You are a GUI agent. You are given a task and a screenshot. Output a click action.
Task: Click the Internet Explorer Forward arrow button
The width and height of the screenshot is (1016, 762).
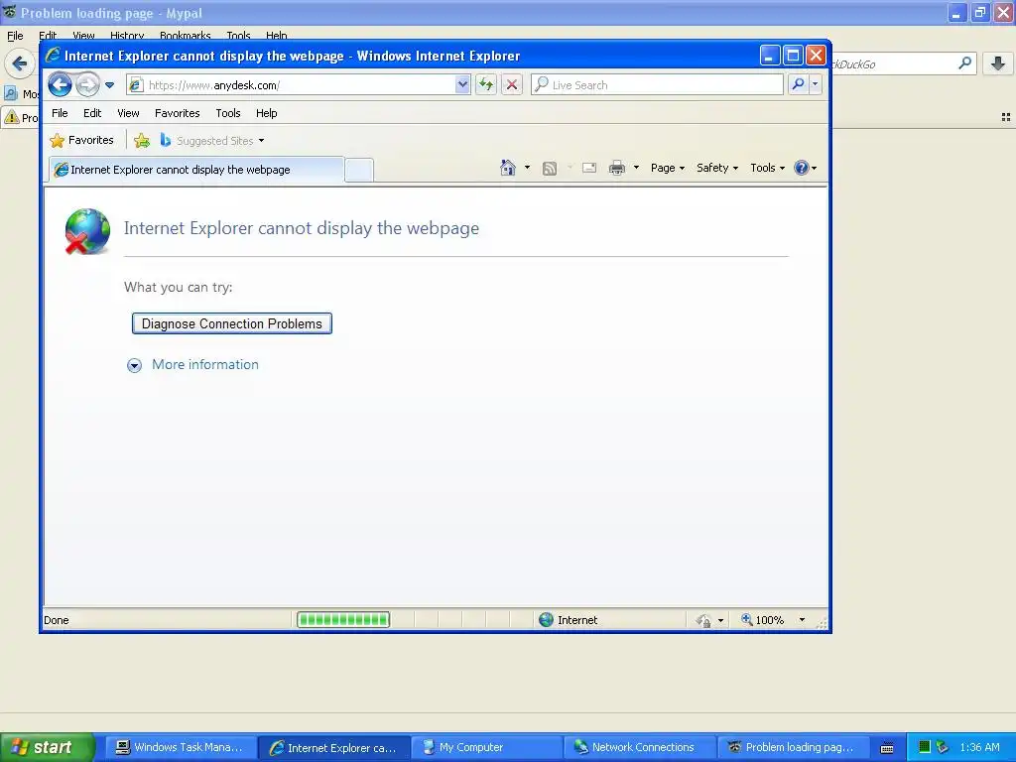click(88, 84)
